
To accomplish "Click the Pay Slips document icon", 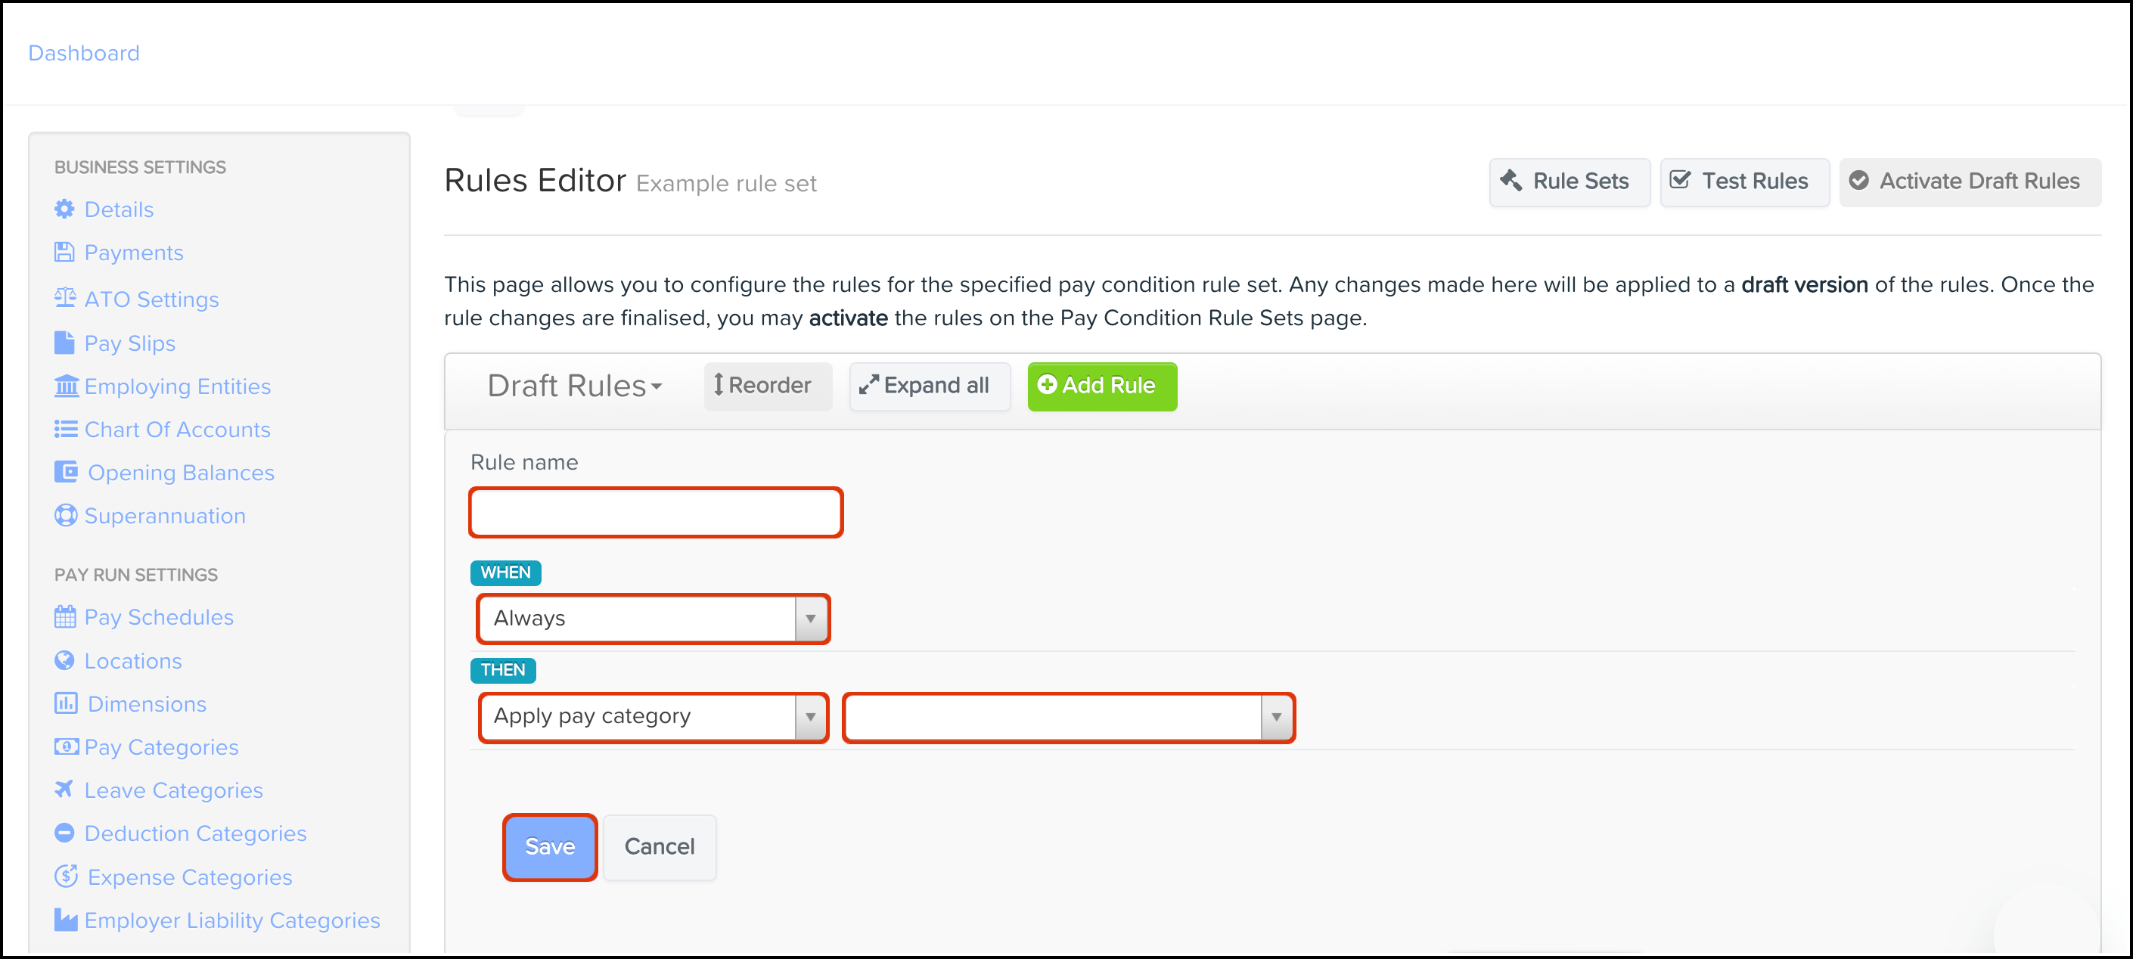I will pyautogui.click(x=64, y=342).
